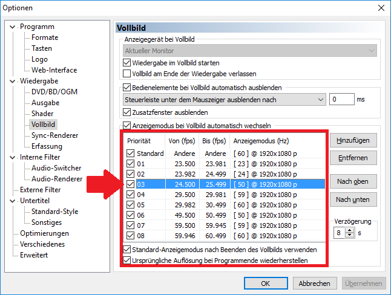
Task: Select Erweitert in the options tree
Action: pyautogui.click(x=34, y=255)
